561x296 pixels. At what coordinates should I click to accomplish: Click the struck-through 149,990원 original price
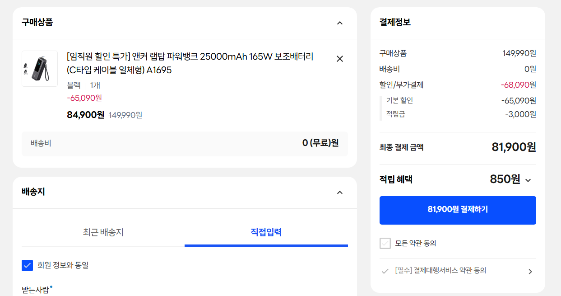[x=125, y=115]
